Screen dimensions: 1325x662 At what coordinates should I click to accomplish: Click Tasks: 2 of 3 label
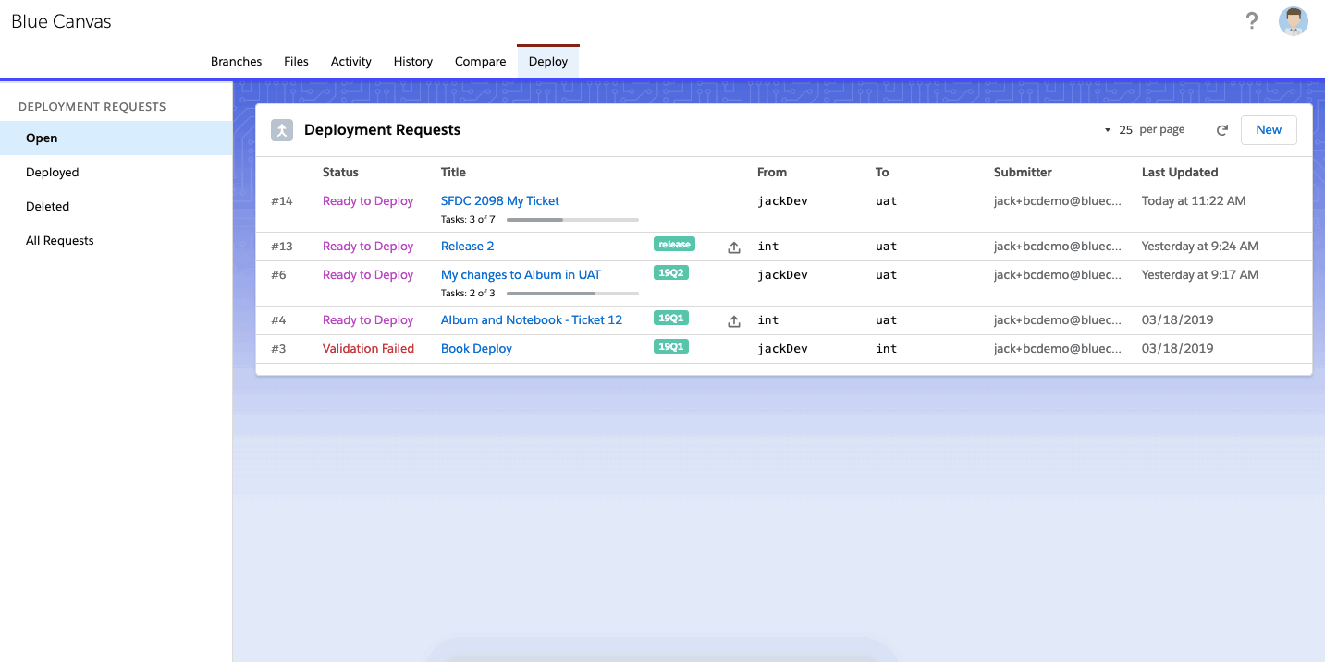pyautogui.click(x=468, y=294)
